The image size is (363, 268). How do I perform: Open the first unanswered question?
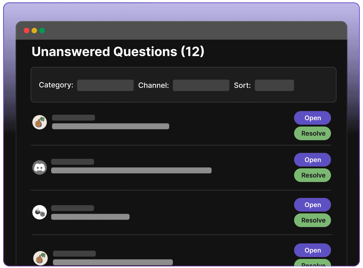pos(312,118)
